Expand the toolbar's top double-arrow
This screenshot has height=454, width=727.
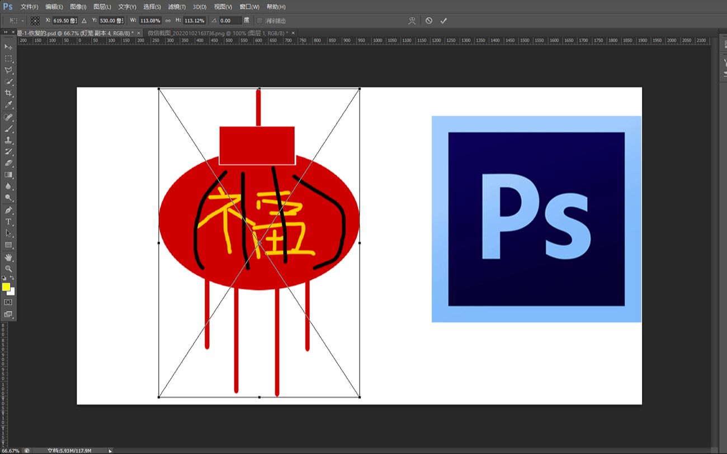6,33
